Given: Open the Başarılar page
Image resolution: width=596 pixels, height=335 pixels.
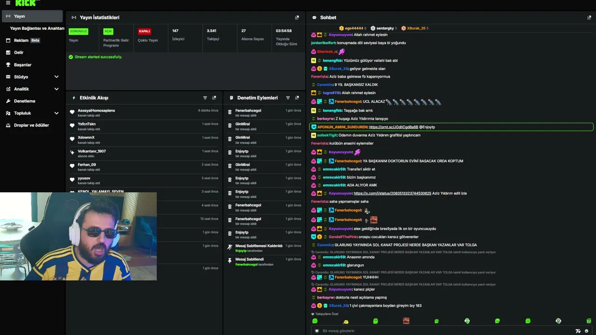Looking at the screenshot, I should 32,65.
